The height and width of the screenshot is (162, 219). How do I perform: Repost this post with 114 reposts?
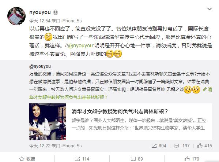pyautogui.click(x=82, y=159)
